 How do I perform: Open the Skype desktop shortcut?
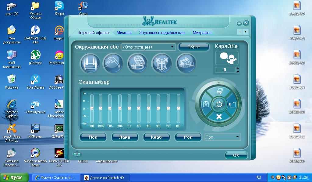pos(59,8)
